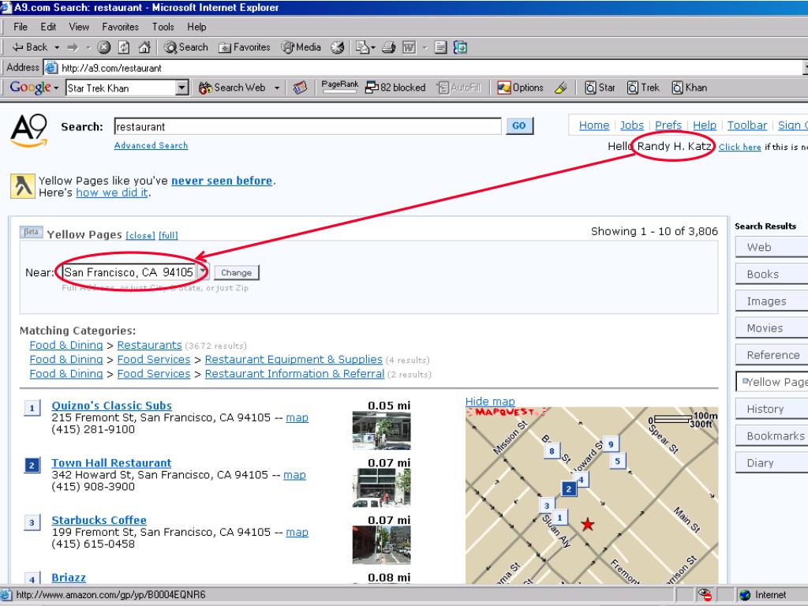Screen dimensions: 808x606
Task: Click the 'never seen before' link
Action: click(222, 181)
